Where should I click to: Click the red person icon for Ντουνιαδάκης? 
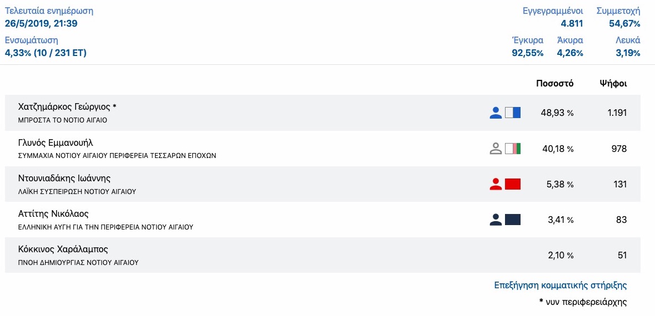click(x=496, y=184)
